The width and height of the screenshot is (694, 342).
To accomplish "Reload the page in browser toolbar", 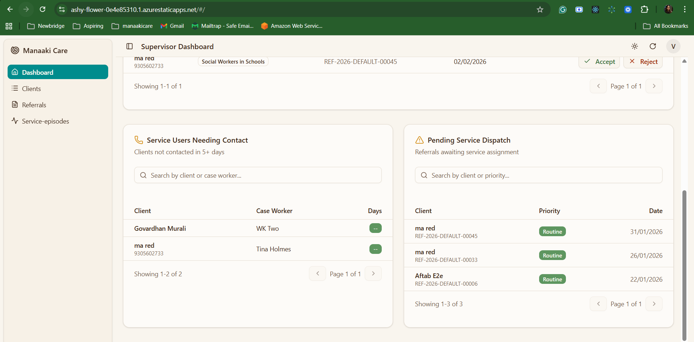I will click(x=43, y=10).
